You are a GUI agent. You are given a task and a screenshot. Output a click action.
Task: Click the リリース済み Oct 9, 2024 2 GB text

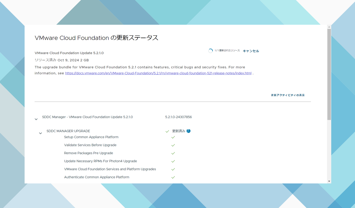(62, 60)
